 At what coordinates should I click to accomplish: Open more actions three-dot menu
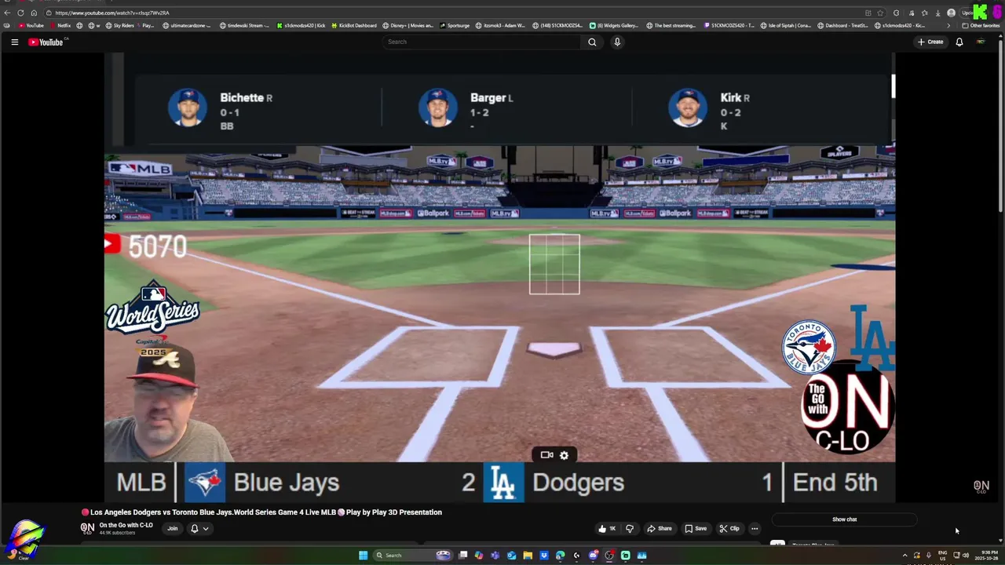755,528
